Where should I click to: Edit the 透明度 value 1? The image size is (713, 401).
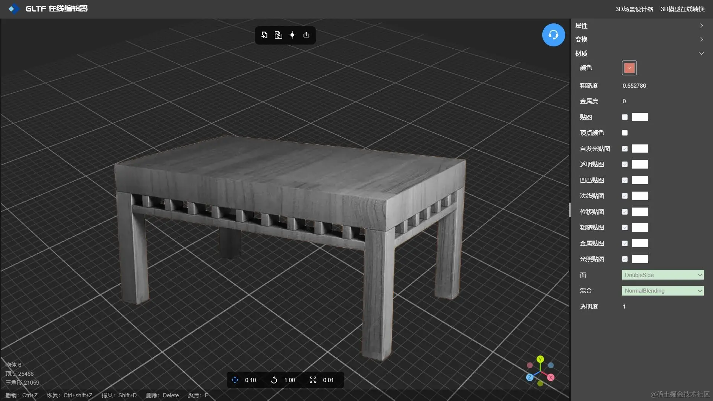tap(624, 306)
